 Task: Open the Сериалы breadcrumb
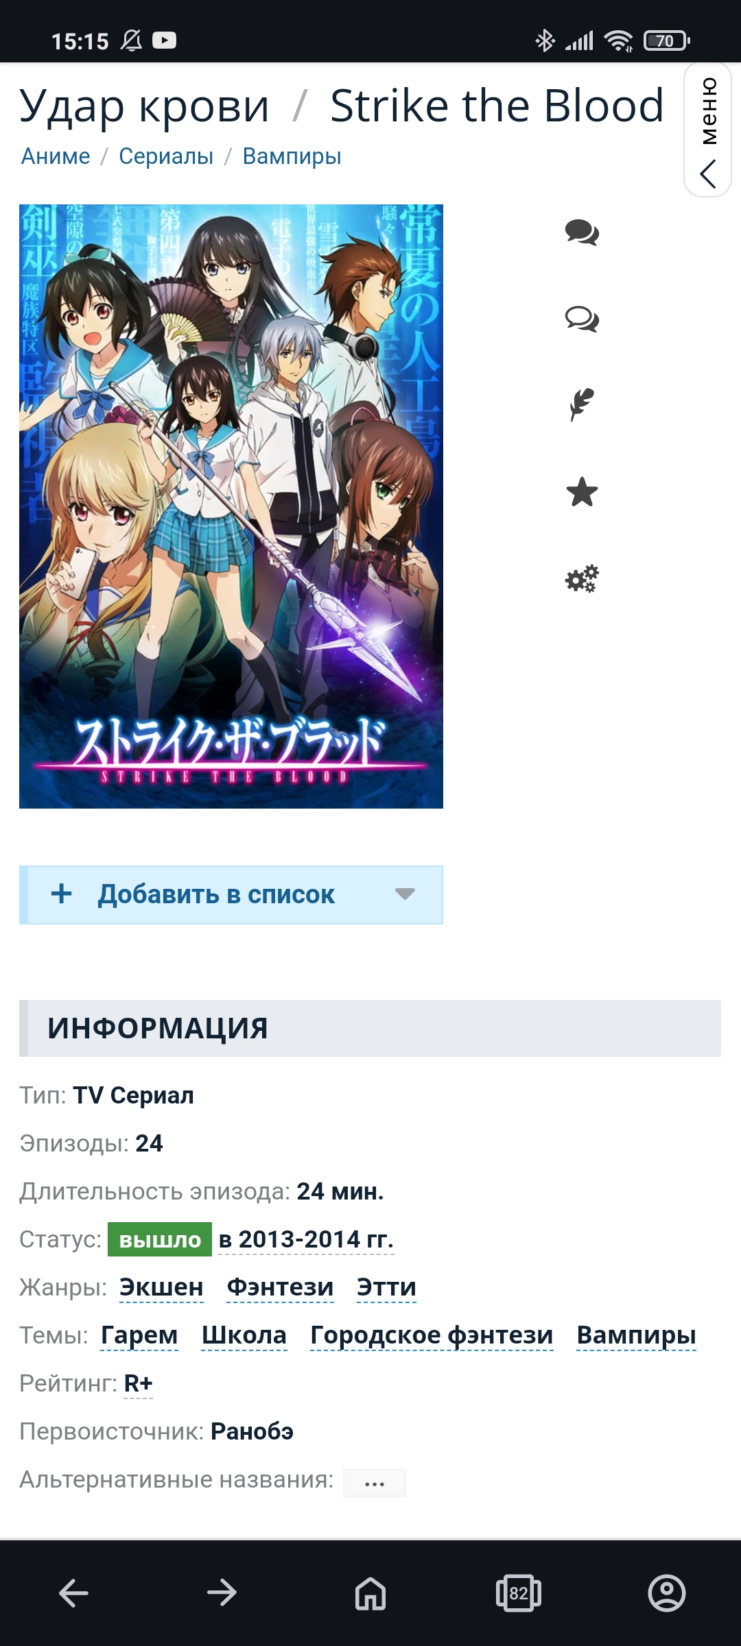point(166,156)
